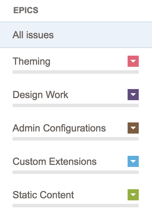Open the blue Custom Extensions dropdown
Screen dimensions: 152x224
click(133, 161)
